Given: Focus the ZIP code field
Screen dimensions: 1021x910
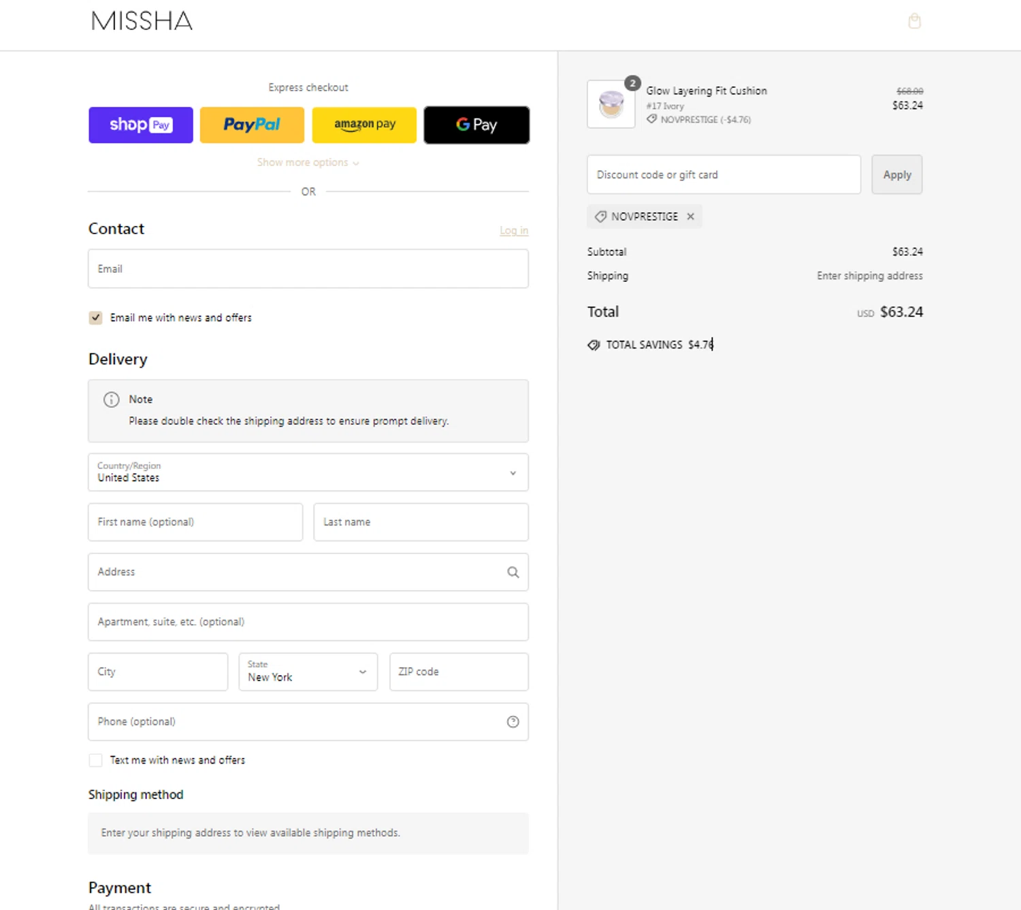Looking at the screenshot, I should 459,672.
